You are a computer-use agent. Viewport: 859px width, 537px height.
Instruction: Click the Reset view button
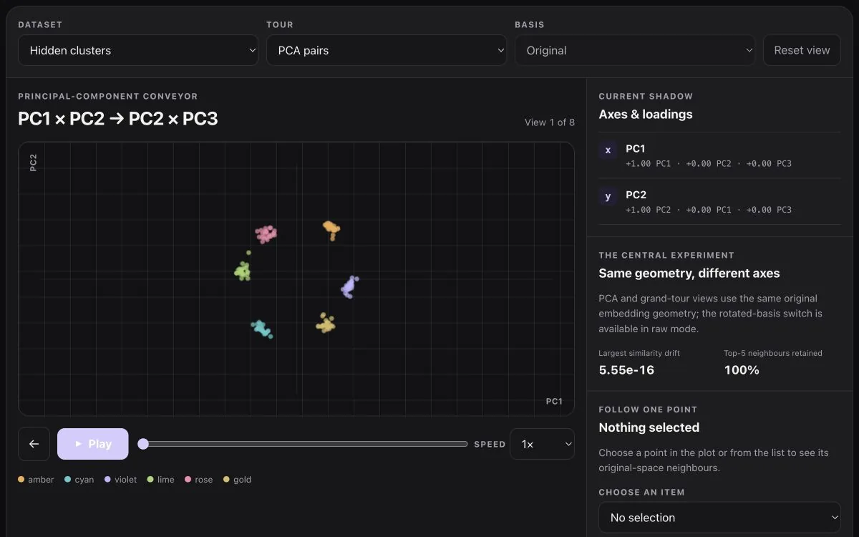[802, 51]
